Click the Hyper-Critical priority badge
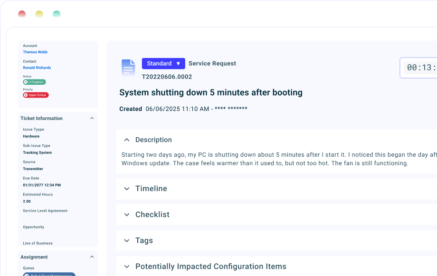437x276 pixels. 36,95
